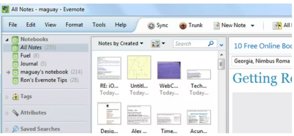
Task: Open the View menu
Action: [51, 25]
